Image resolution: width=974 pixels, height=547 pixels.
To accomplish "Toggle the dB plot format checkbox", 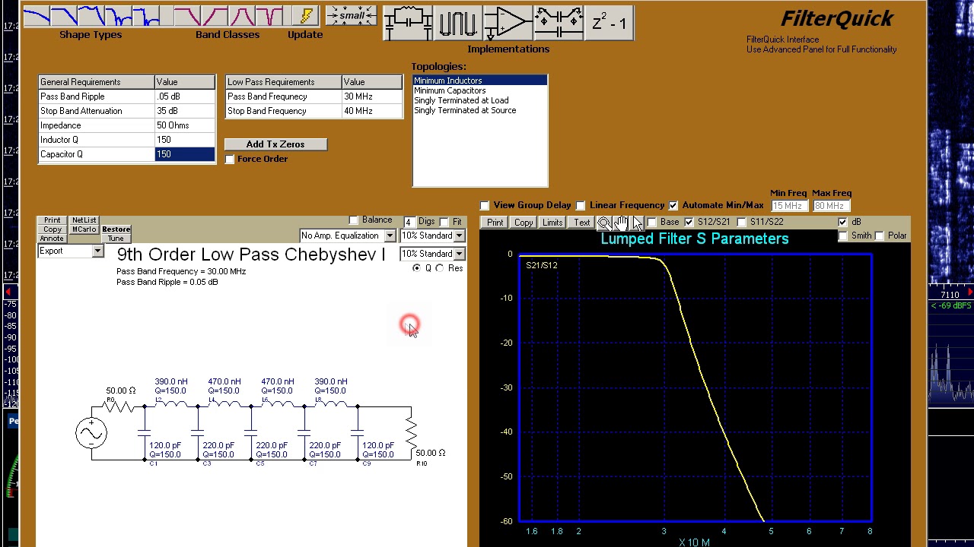I will coord(843,222).
